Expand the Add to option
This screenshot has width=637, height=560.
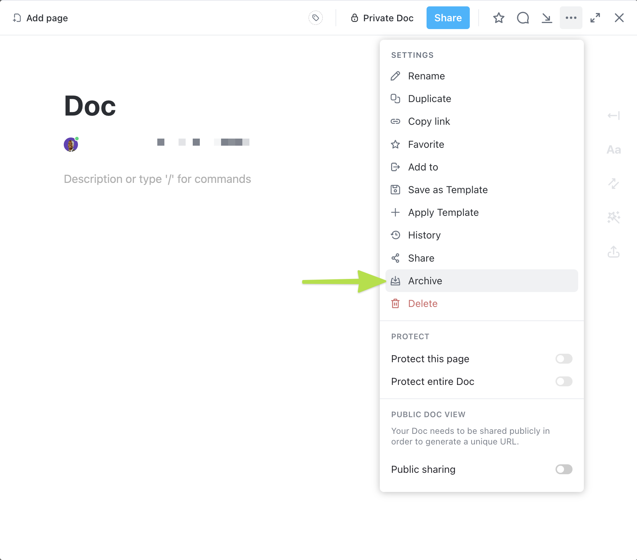(423, 167)
